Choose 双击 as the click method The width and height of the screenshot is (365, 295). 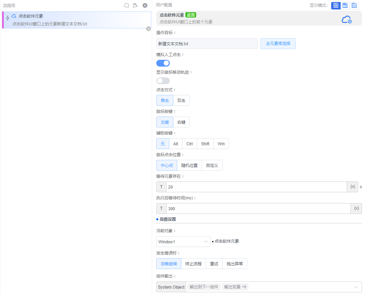coord(181,100)
